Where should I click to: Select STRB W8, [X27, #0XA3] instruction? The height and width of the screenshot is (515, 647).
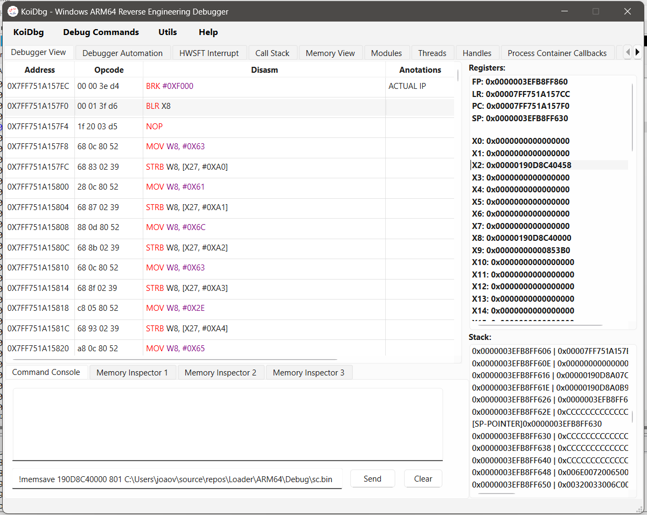(x=187, y=288)
